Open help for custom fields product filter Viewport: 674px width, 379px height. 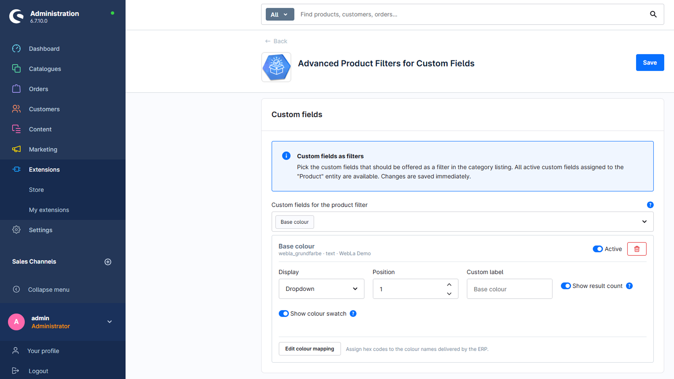click(650, 205)
